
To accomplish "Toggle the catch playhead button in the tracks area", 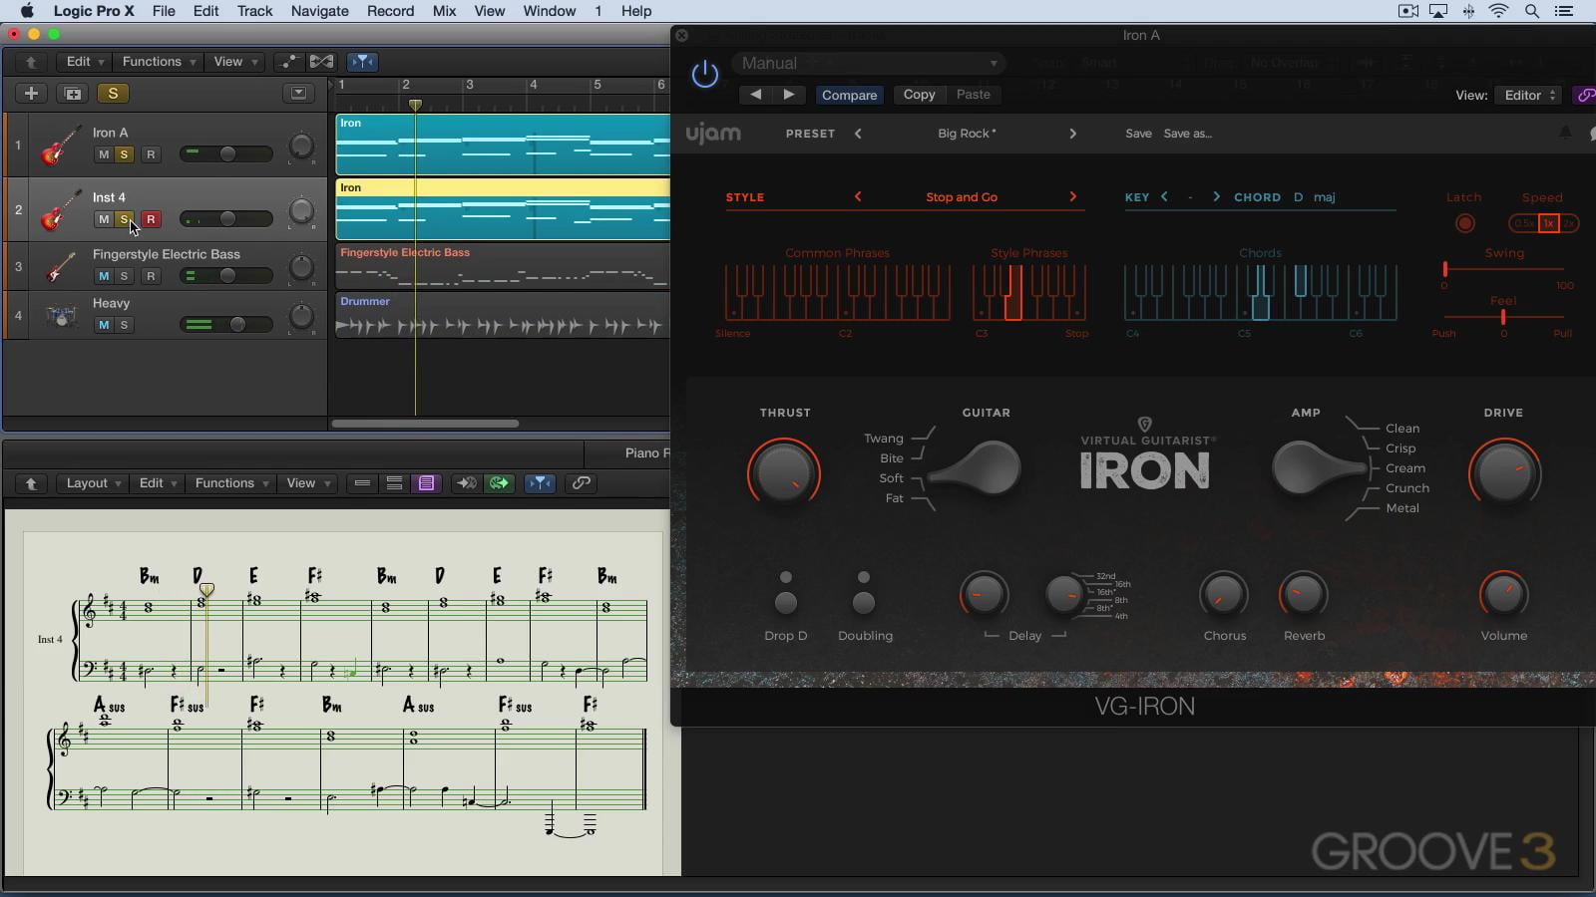I will pyautogui.click(x=362, y=62).
